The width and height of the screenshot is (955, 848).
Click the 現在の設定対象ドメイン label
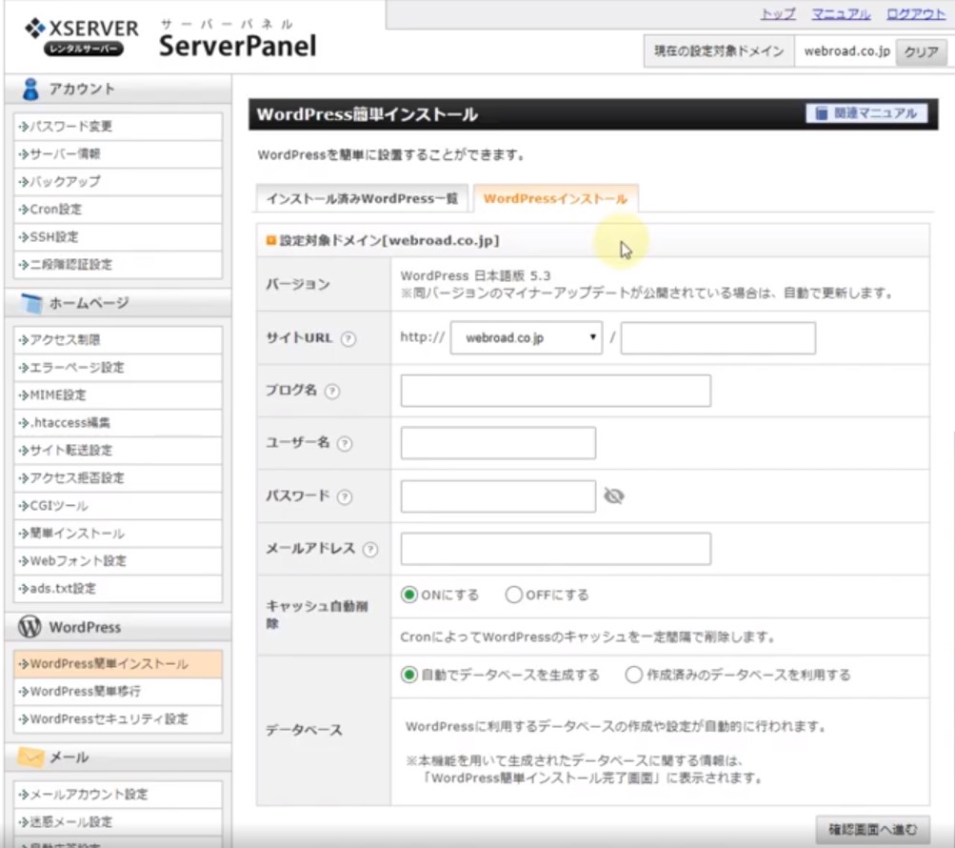(719, 51)
